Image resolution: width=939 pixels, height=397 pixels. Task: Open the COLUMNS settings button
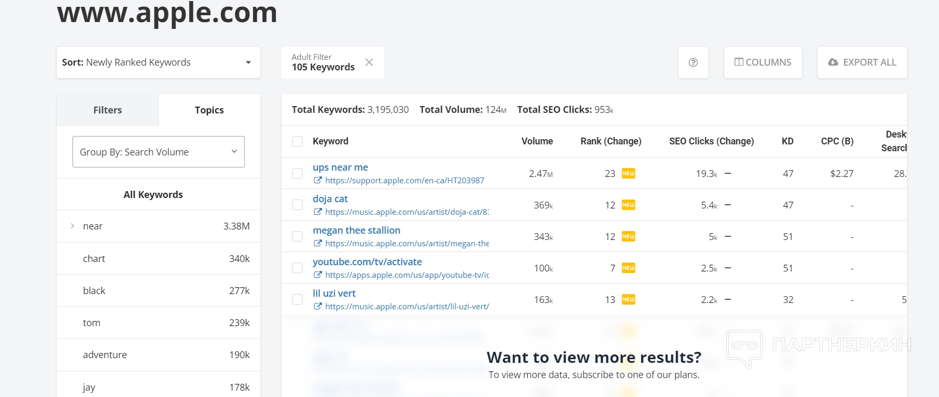coord(763,62)
